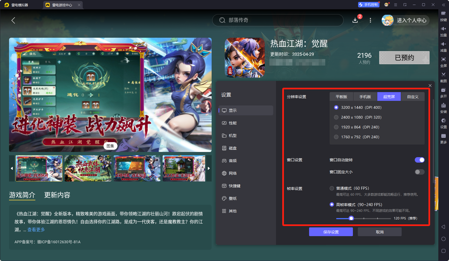Click the 手机控制 phone control button
This screenshot has width=449, height=261.
point(369,5)
